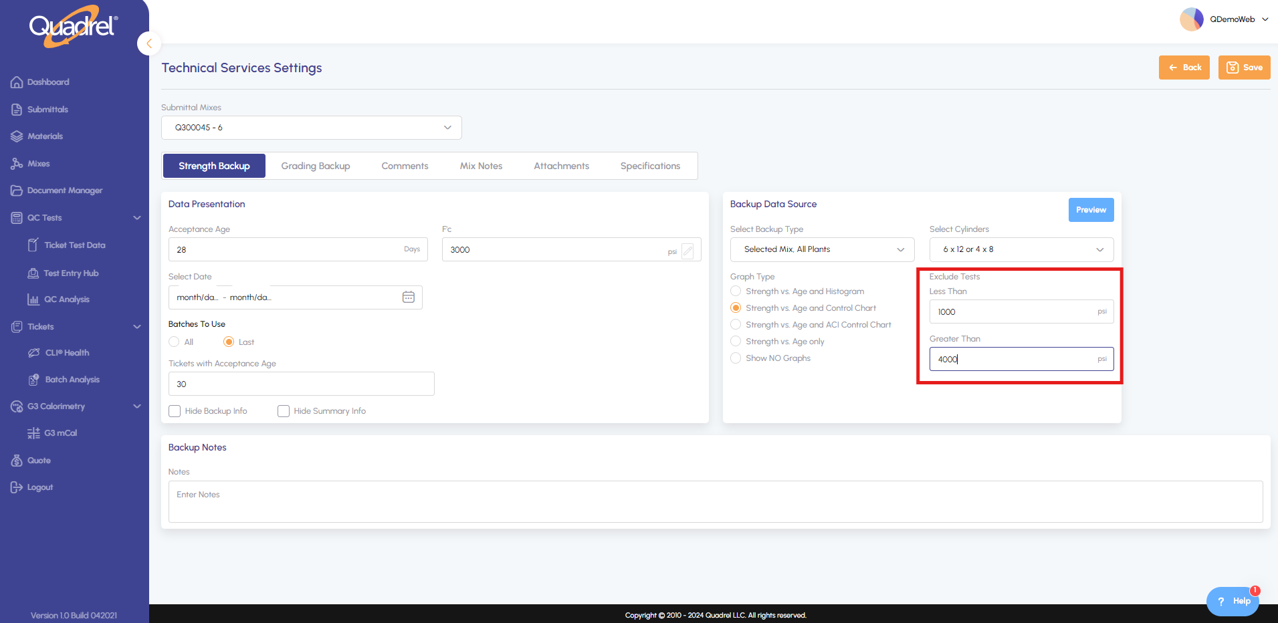Click into the Enter Notes text area

click(x=715, y=501)
